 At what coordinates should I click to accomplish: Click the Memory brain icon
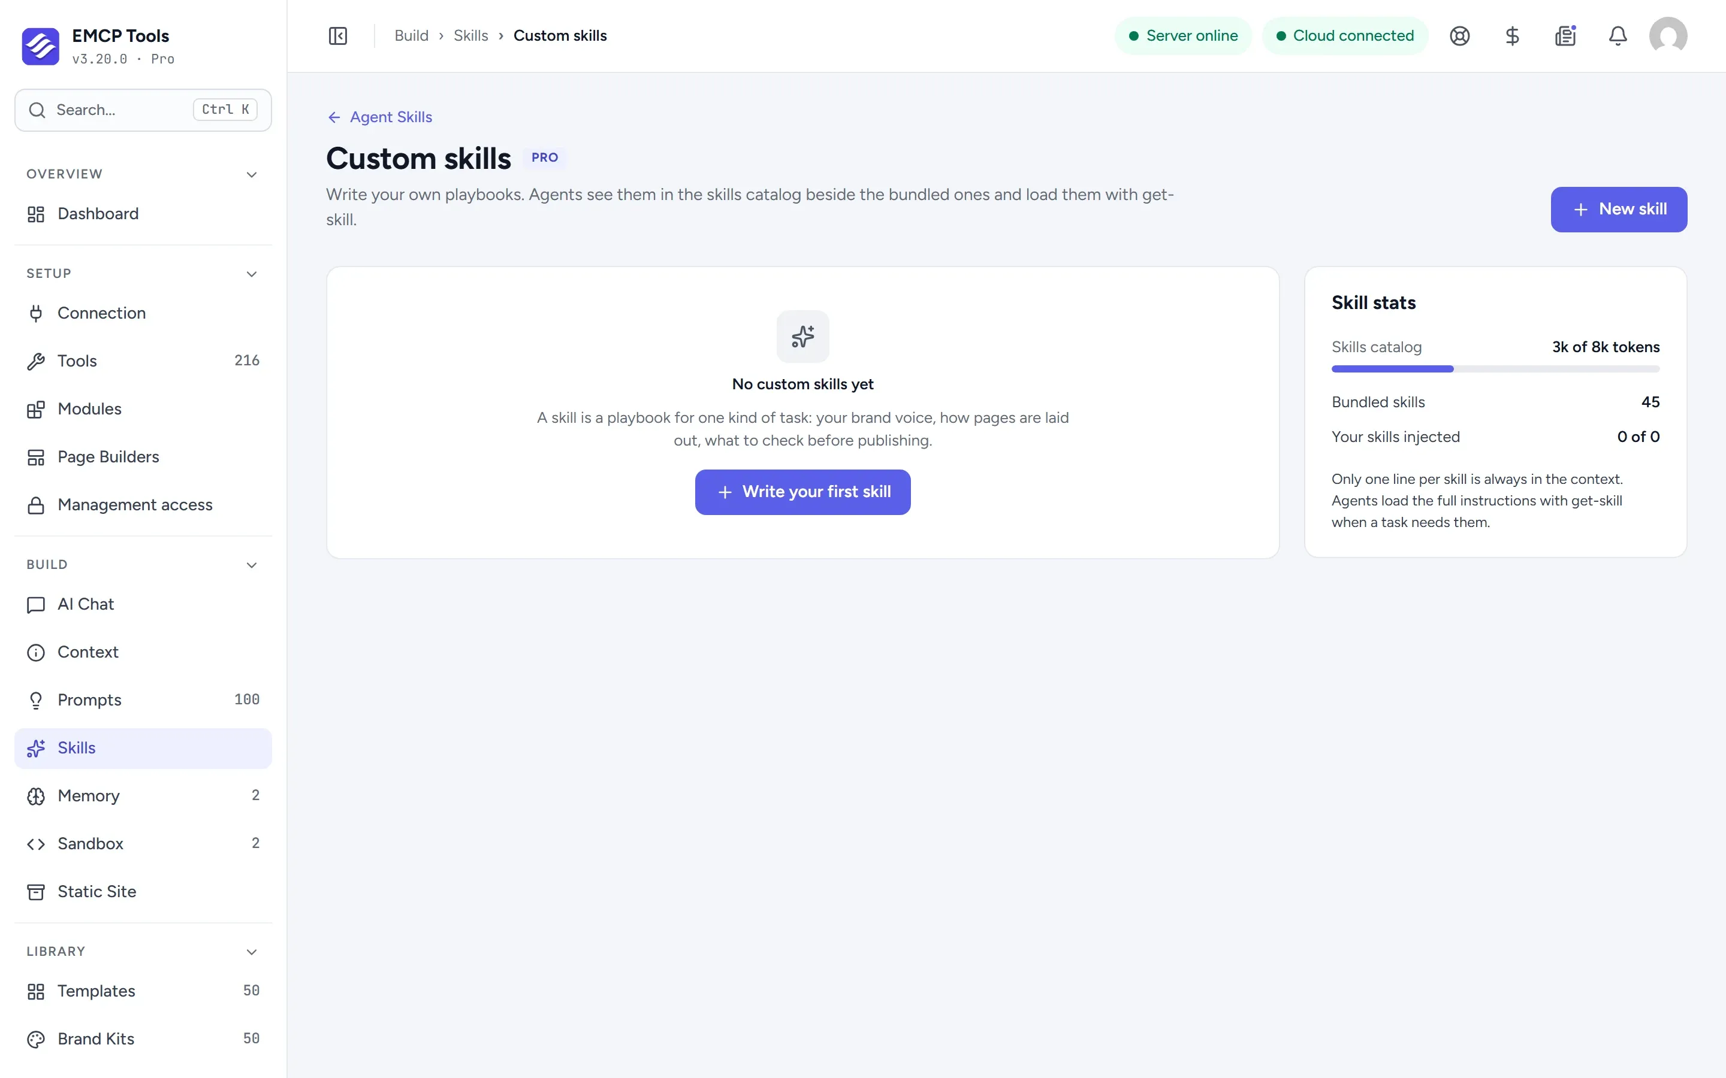pos(36,797)
